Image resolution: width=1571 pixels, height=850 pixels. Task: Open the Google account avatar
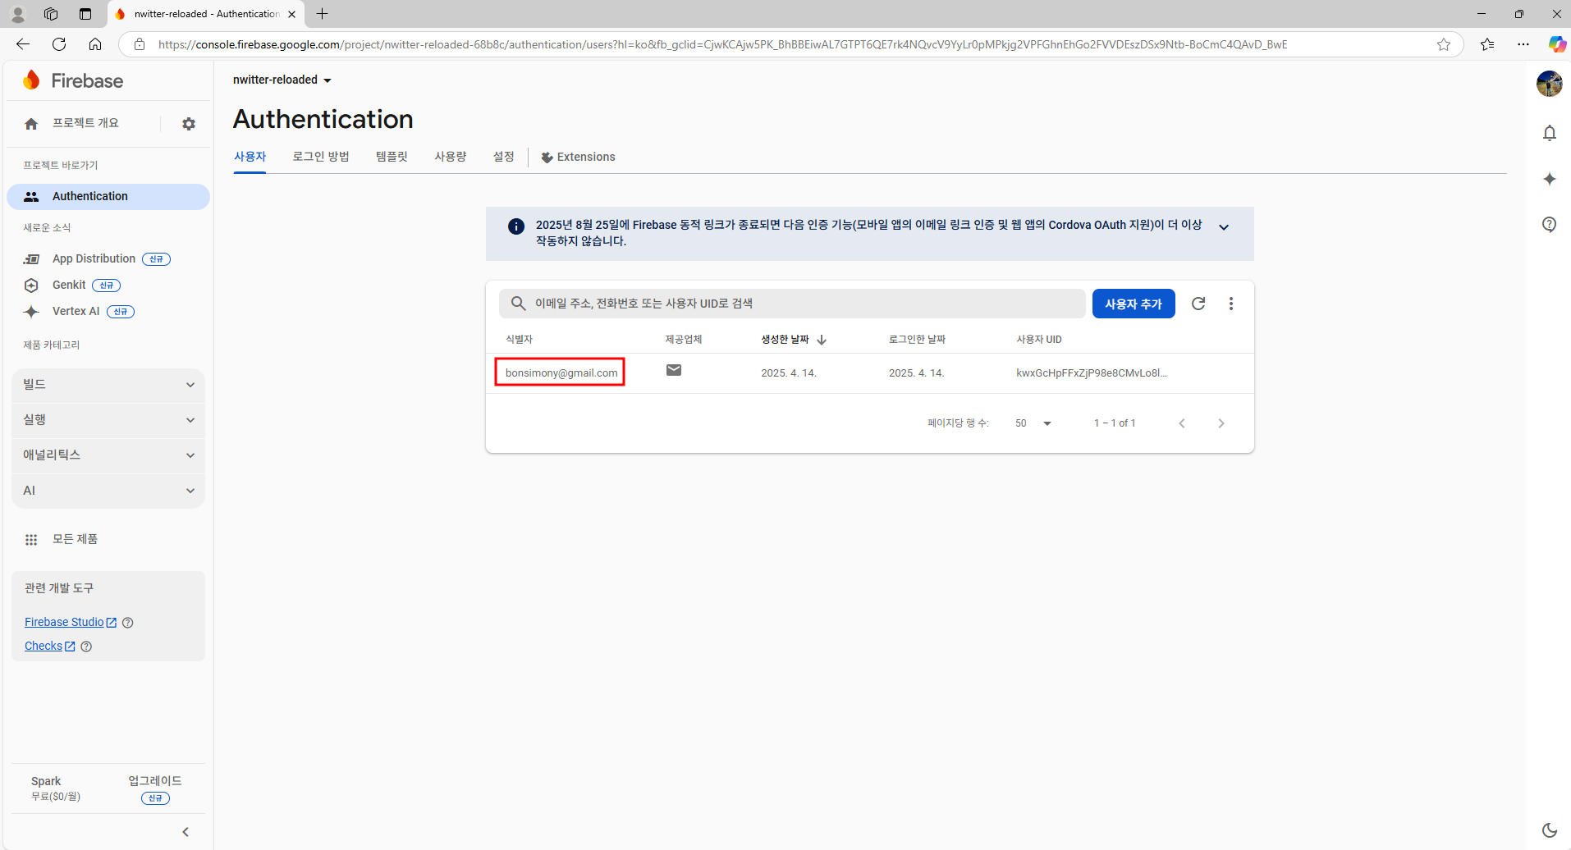click(x=1550, y=84)
